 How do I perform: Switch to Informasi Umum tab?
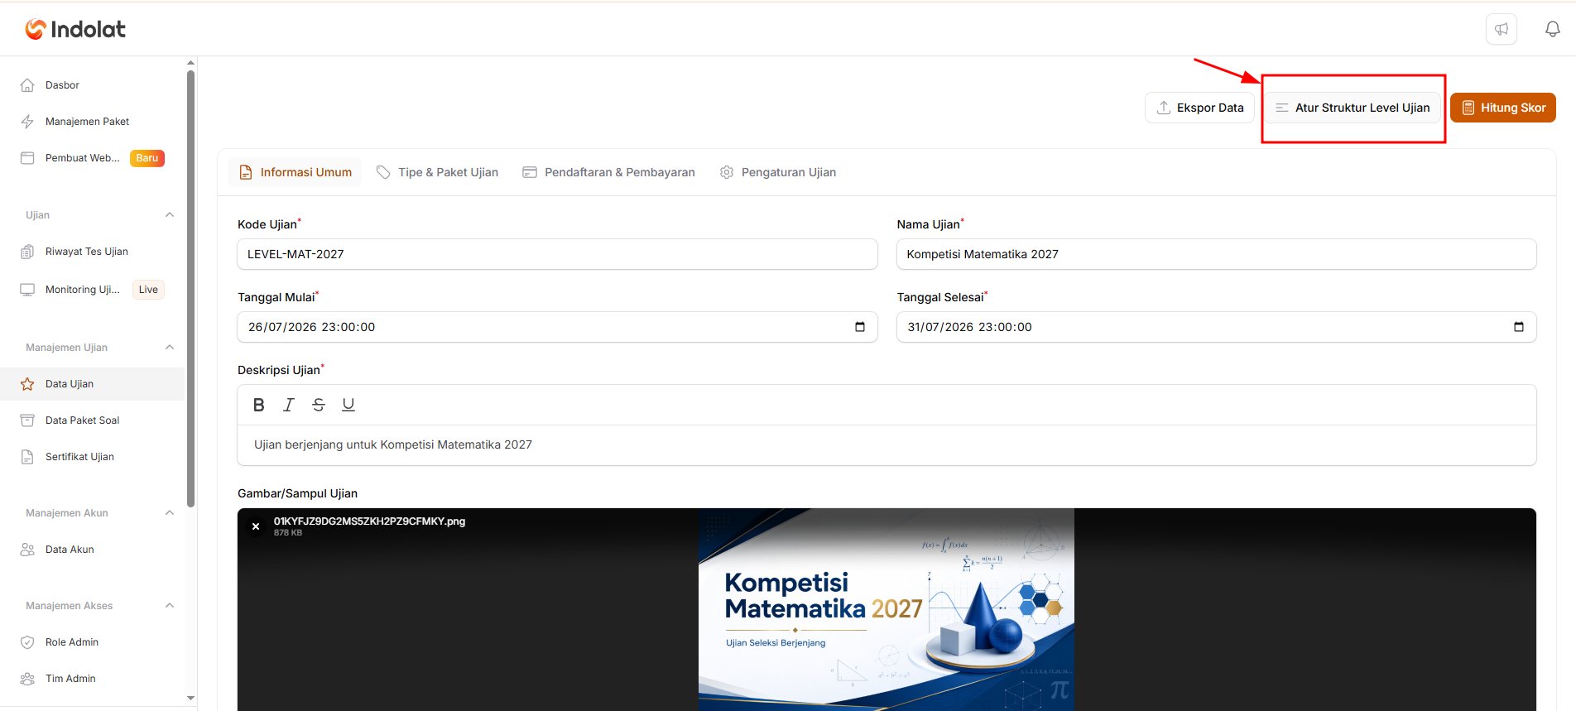295,172
